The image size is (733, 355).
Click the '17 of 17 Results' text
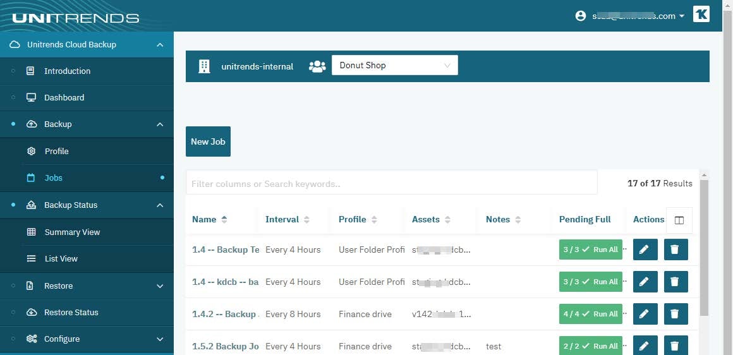click(x=660, y=184)
